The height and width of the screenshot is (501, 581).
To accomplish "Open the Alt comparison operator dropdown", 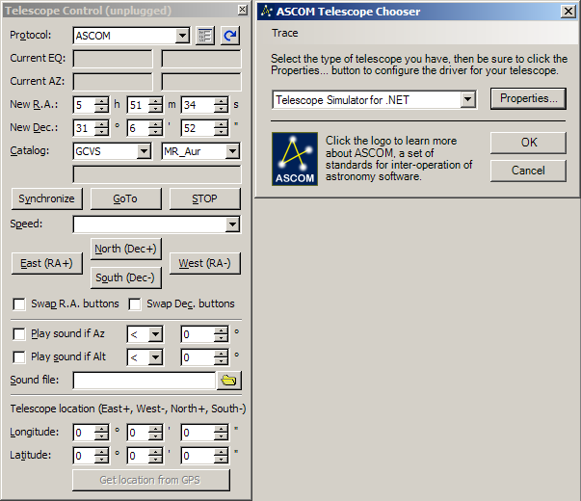I will (155, 357).
